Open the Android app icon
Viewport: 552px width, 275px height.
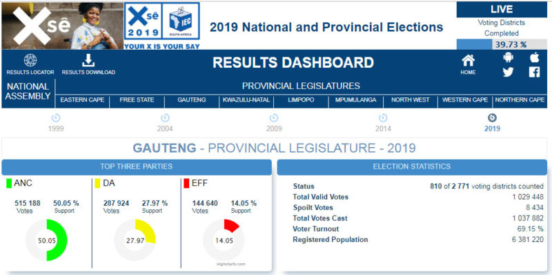(x=509, y=57)
